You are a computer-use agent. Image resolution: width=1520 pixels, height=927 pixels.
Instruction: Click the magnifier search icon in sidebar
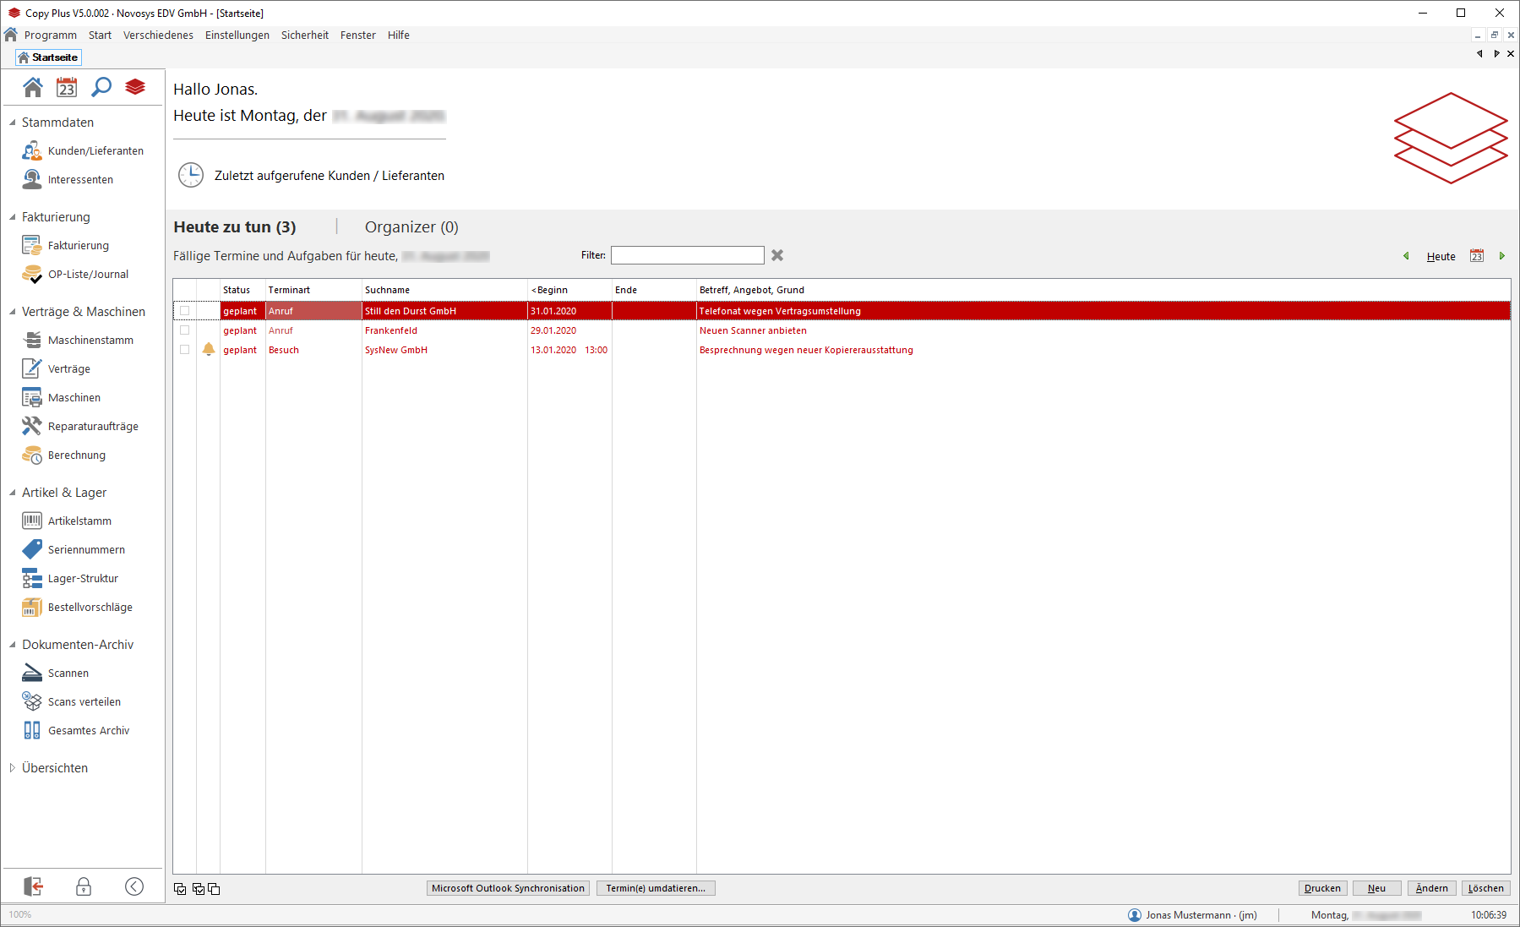(x=101, y=87)
